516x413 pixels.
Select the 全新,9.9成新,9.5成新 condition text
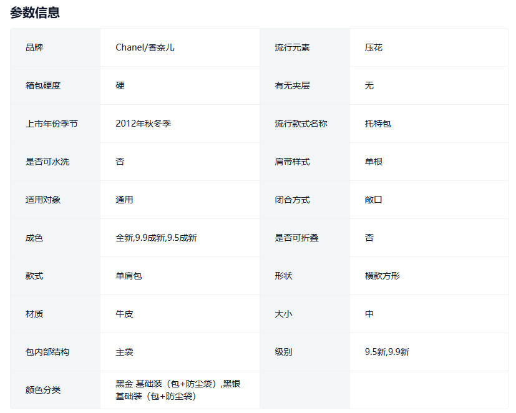[156, 238]
